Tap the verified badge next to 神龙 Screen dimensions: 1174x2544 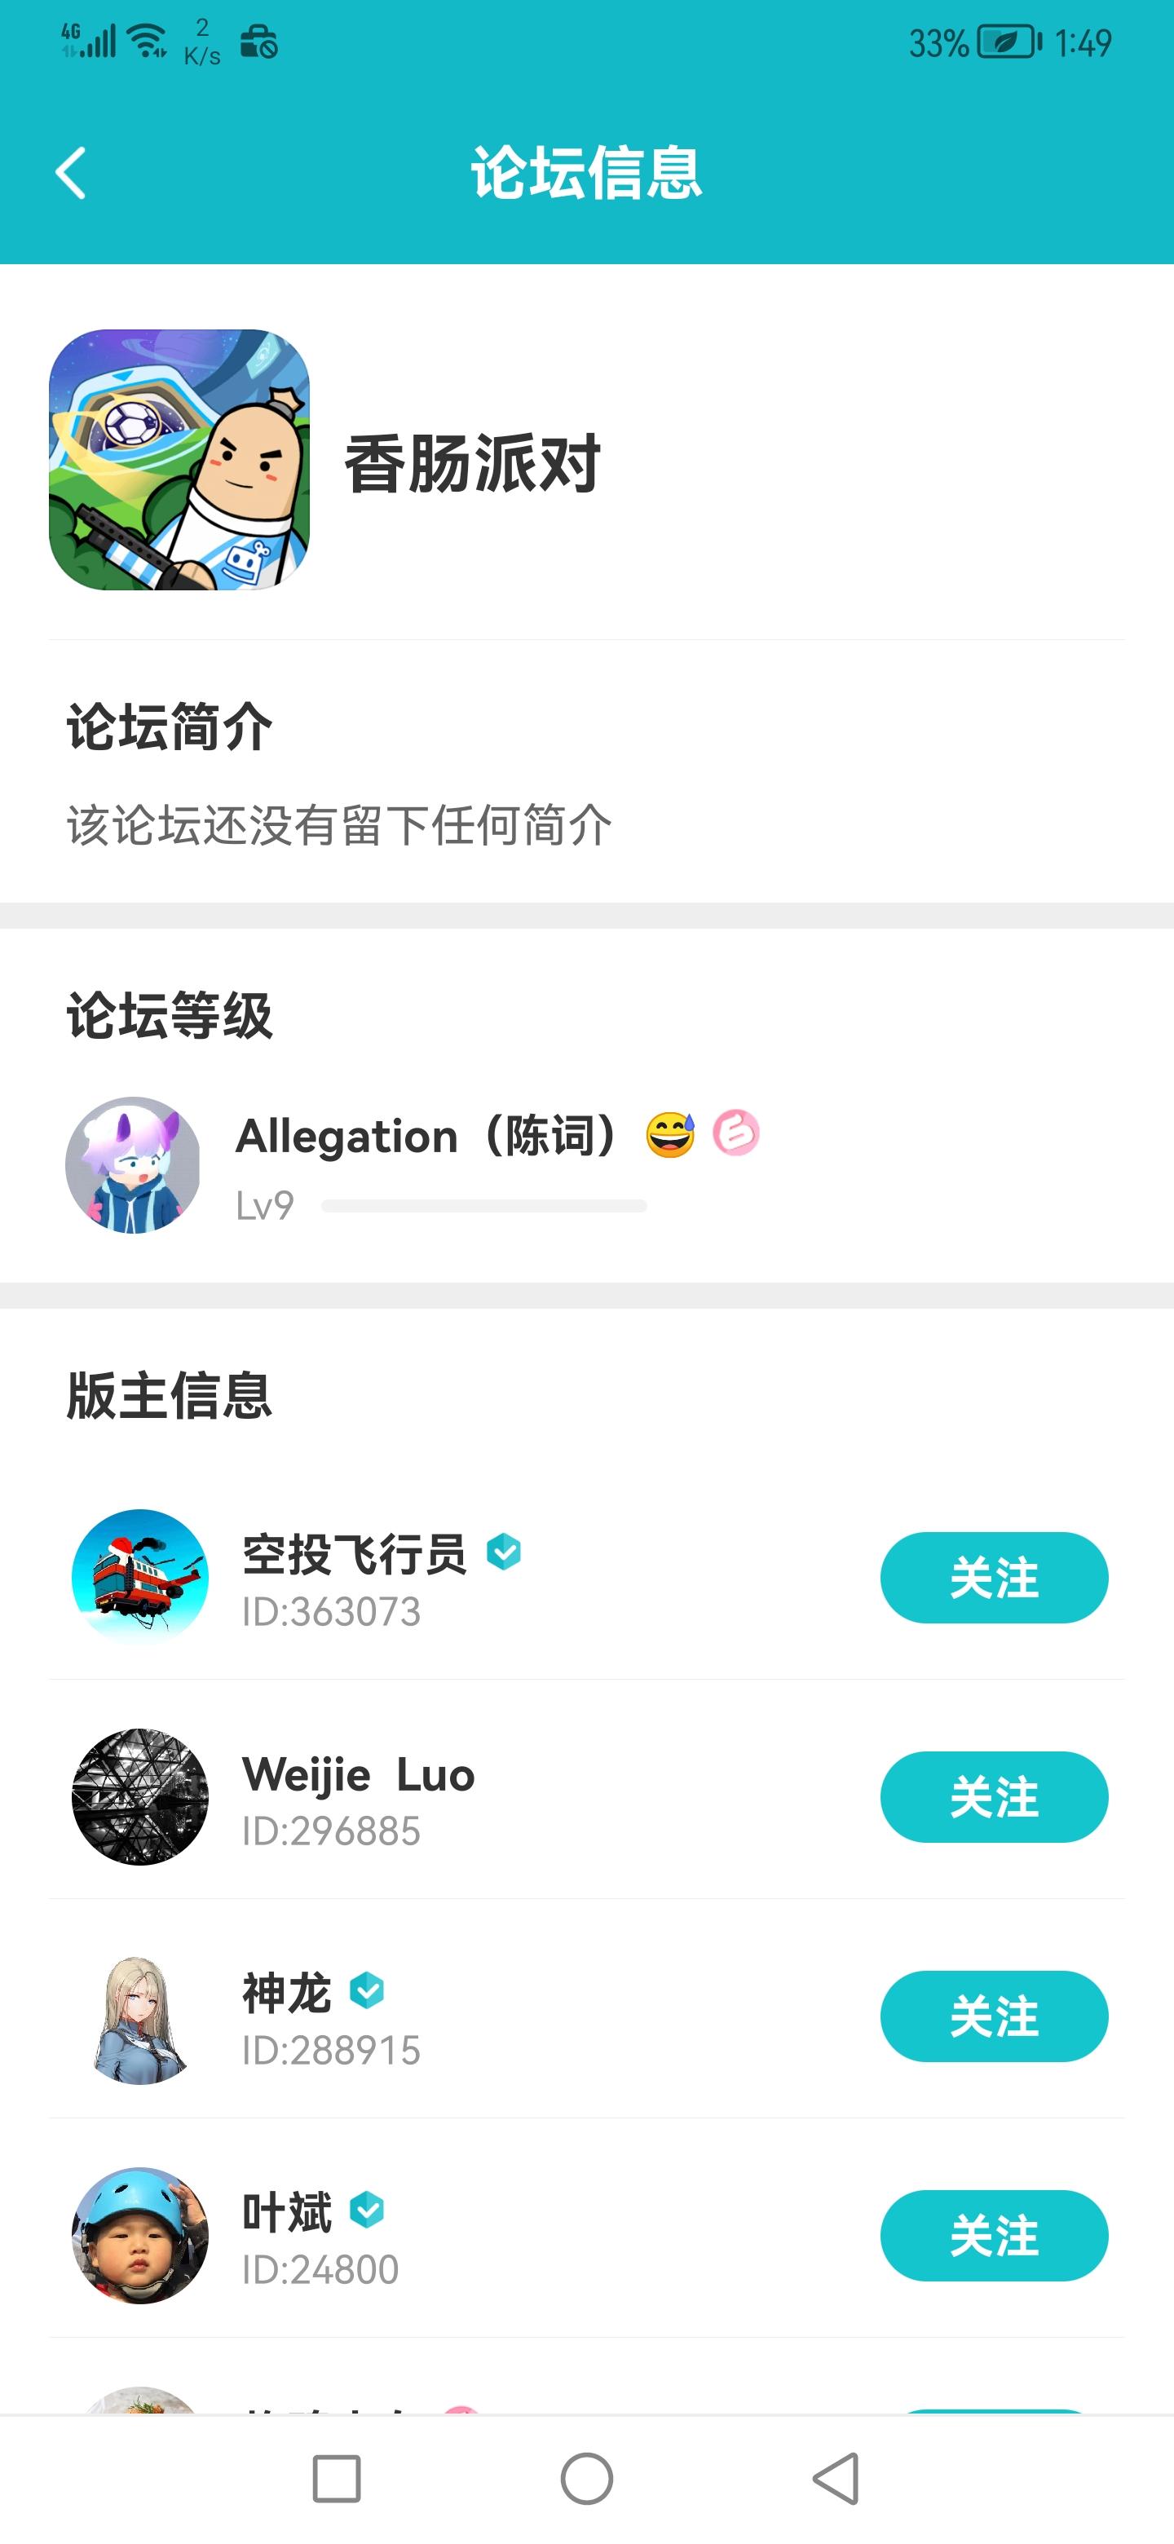coord(368,1990)
